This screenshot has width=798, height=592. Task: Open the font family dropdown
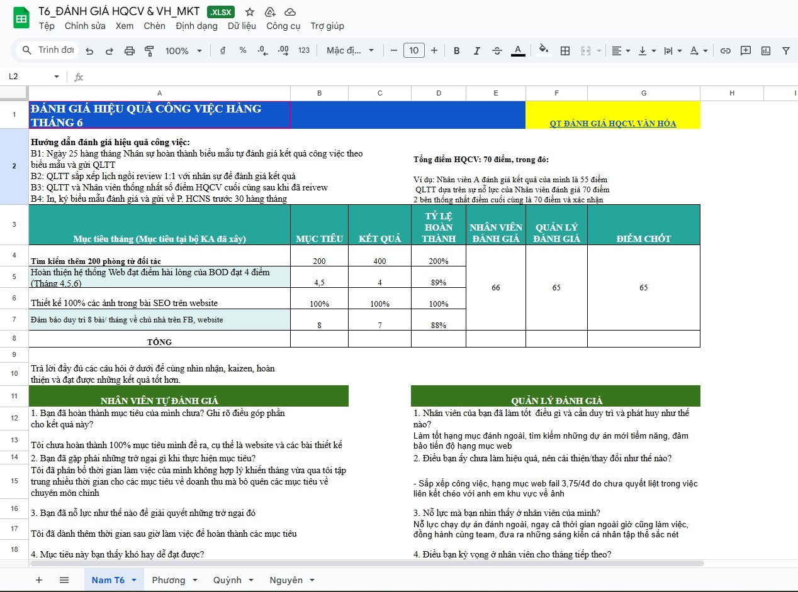[x=350, y=51]
